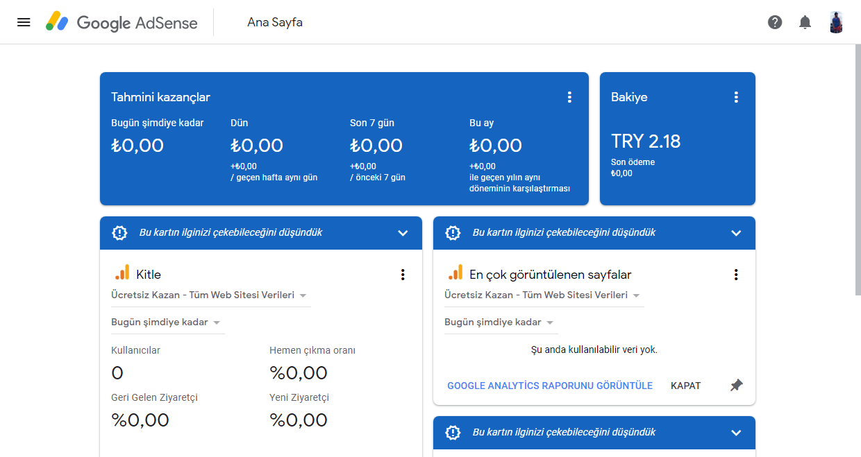Click GOOGLE ANALYTICS RAPORUNU GÖRÜNTÜLE link
Screen dimensions: 861x457
tap(550, 386)
